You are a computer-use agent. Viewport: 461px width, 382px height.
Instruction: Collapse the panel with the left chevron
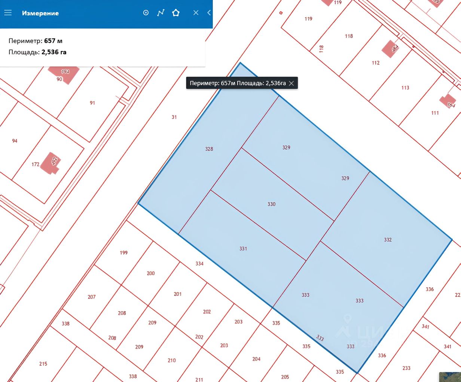pos(209,13)
